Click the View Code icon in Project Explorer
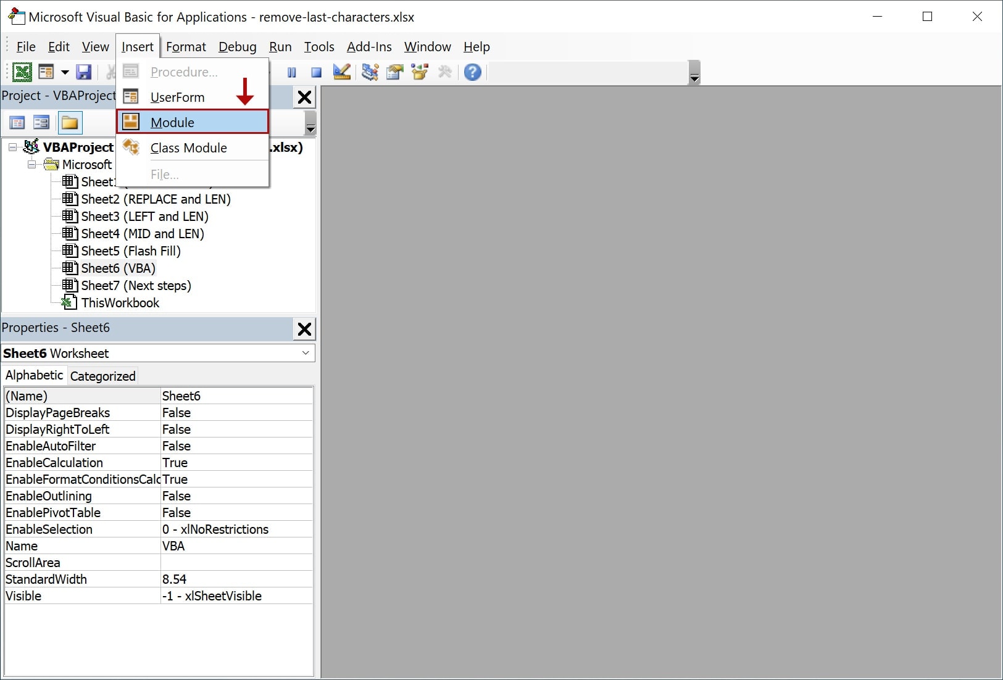 [x=17, y=122]
